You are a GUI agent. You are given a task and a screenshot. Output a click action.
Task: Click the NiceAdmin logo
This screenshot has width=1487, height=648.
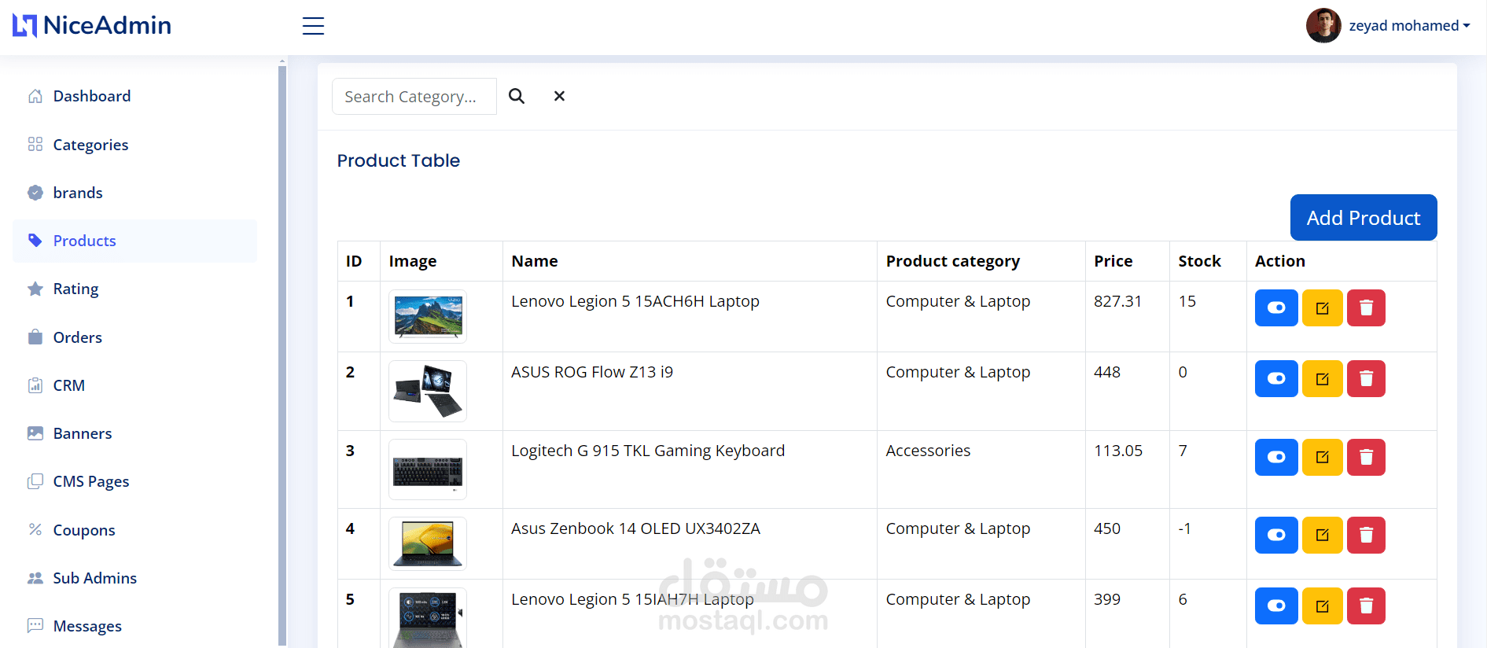(x=92, y=25)
